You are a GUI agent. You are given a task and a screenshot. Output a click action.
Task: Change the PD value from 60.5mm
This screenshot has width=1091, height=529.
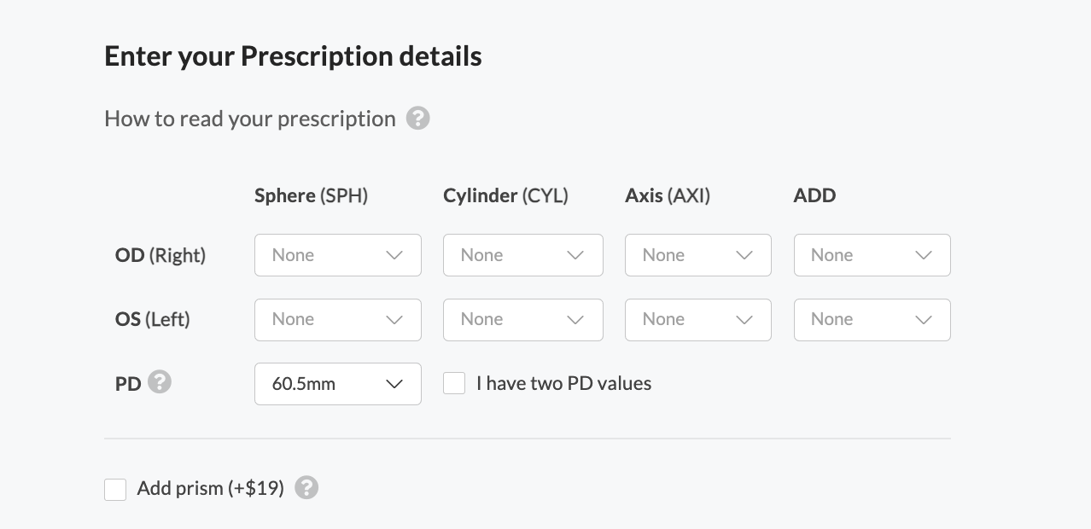337,384
